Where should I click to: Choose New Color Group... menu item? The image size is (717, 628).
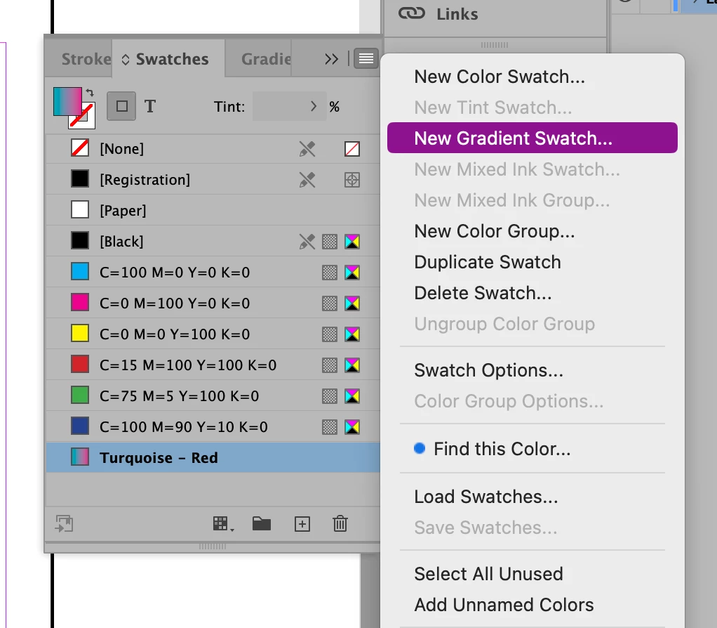click(532, 231)
